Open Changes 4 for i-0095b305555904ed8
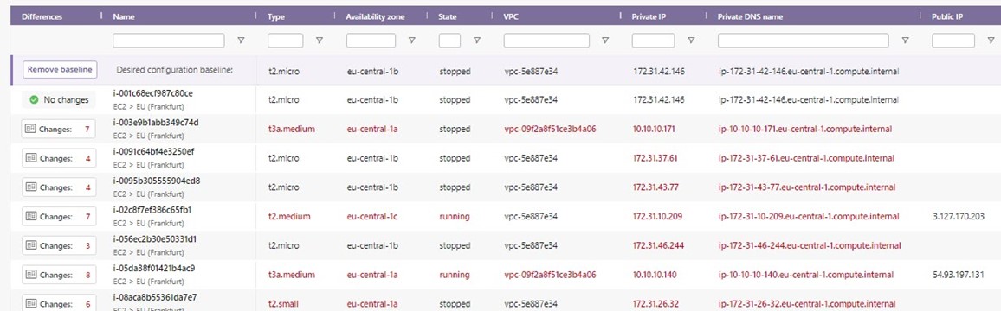1001x311 pixels. (59, 187)
